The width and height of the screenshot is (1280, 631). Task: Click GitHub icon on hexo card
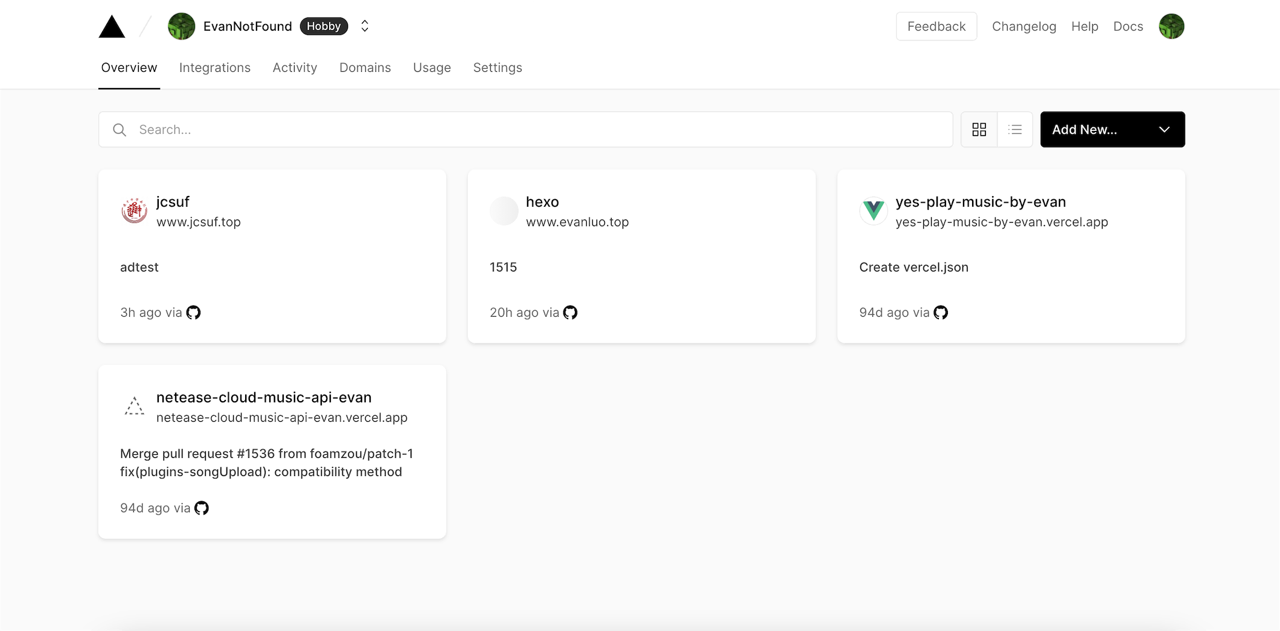tap(570, 312)
